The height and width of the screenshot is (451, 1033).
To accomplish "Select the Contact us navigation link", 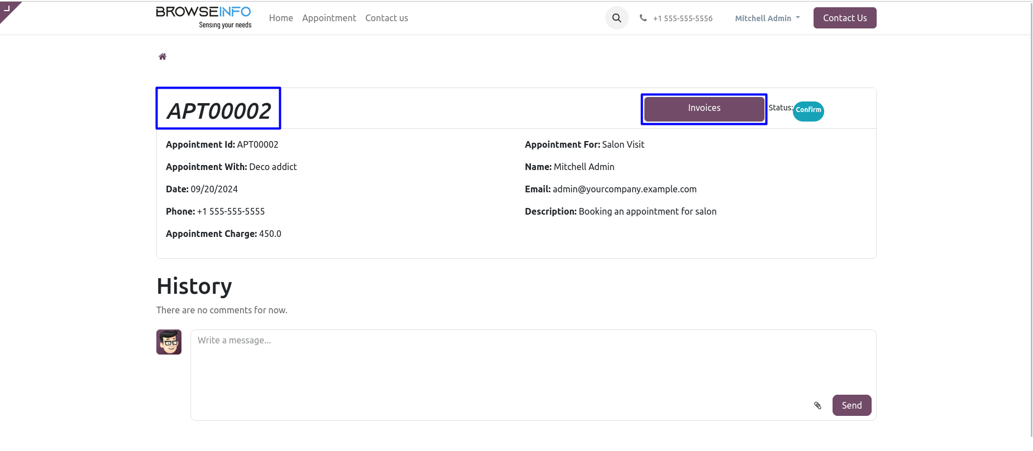I will pos(386,18).
